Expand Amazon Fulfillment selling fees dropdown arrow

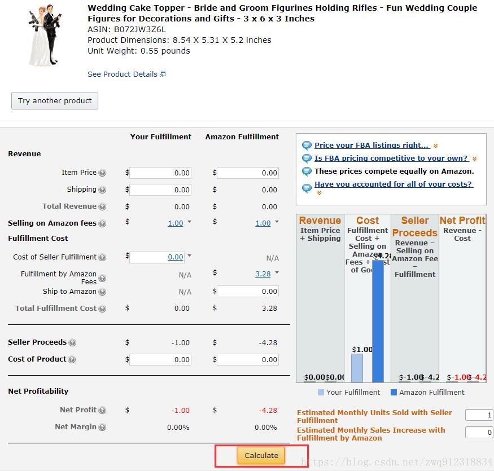[x=277, y=222]
